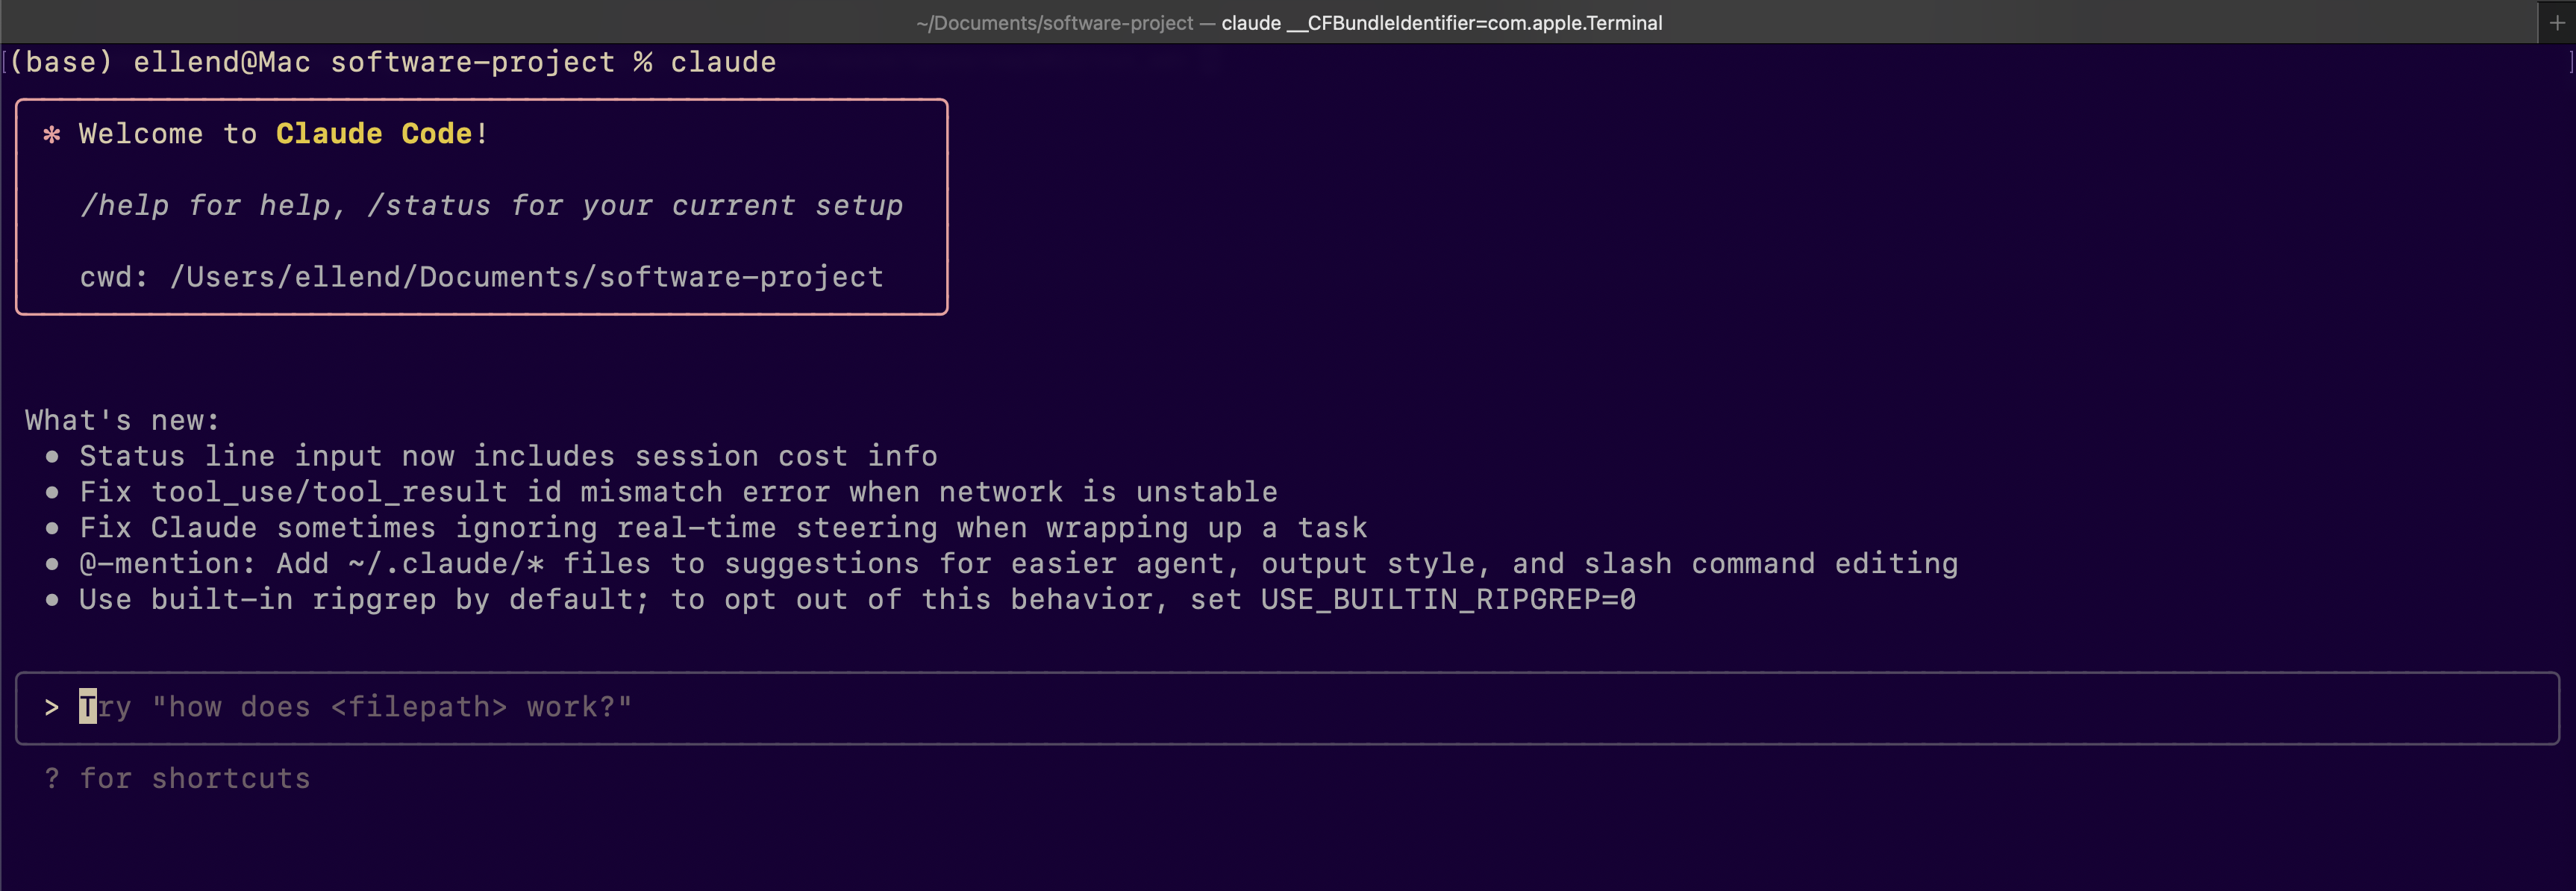Click the orange asterisk Claude logo
Viewport: 2576px width, 891px height.
pyautogui.click(x=52, y=135)
